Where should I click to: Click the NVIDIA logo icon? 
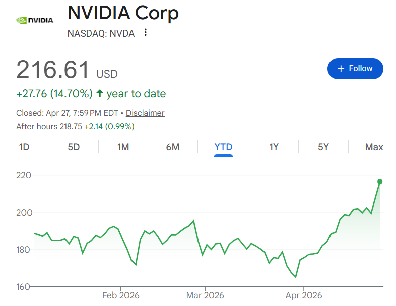click(x=35, y=20)
